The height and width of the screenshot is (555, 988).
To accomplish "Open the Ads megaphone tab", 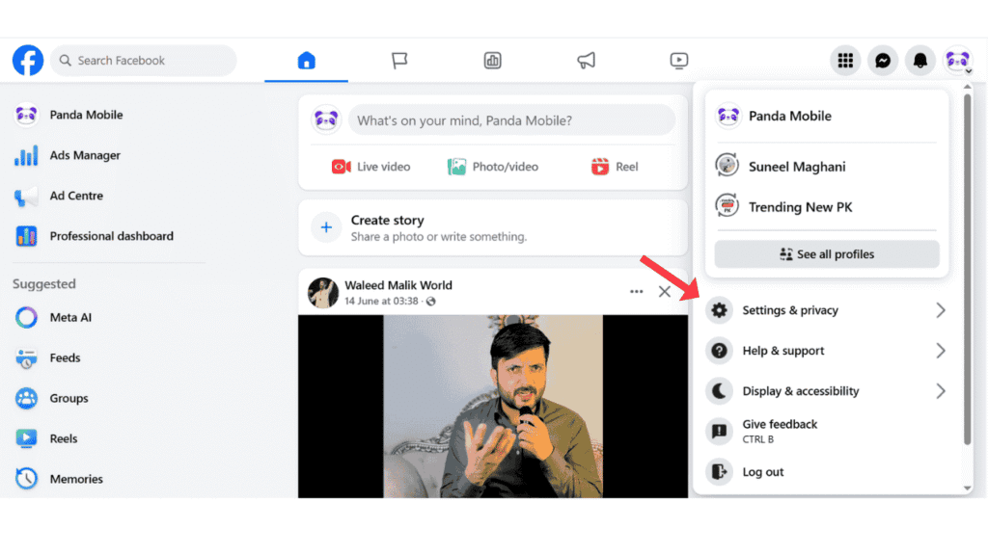I will [586, 61].
